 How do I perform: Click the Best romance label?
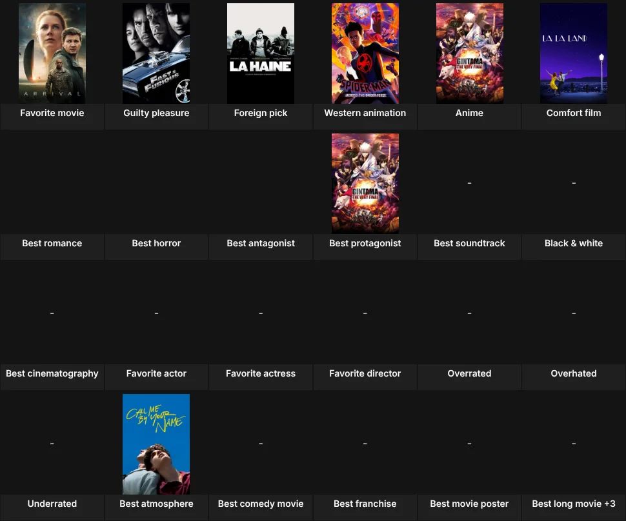[52, 243]
